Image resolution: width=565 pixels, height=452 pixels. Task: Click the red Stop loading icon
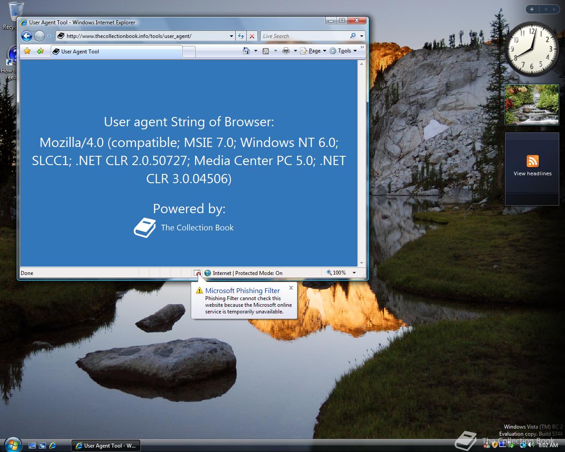(252, 36)
